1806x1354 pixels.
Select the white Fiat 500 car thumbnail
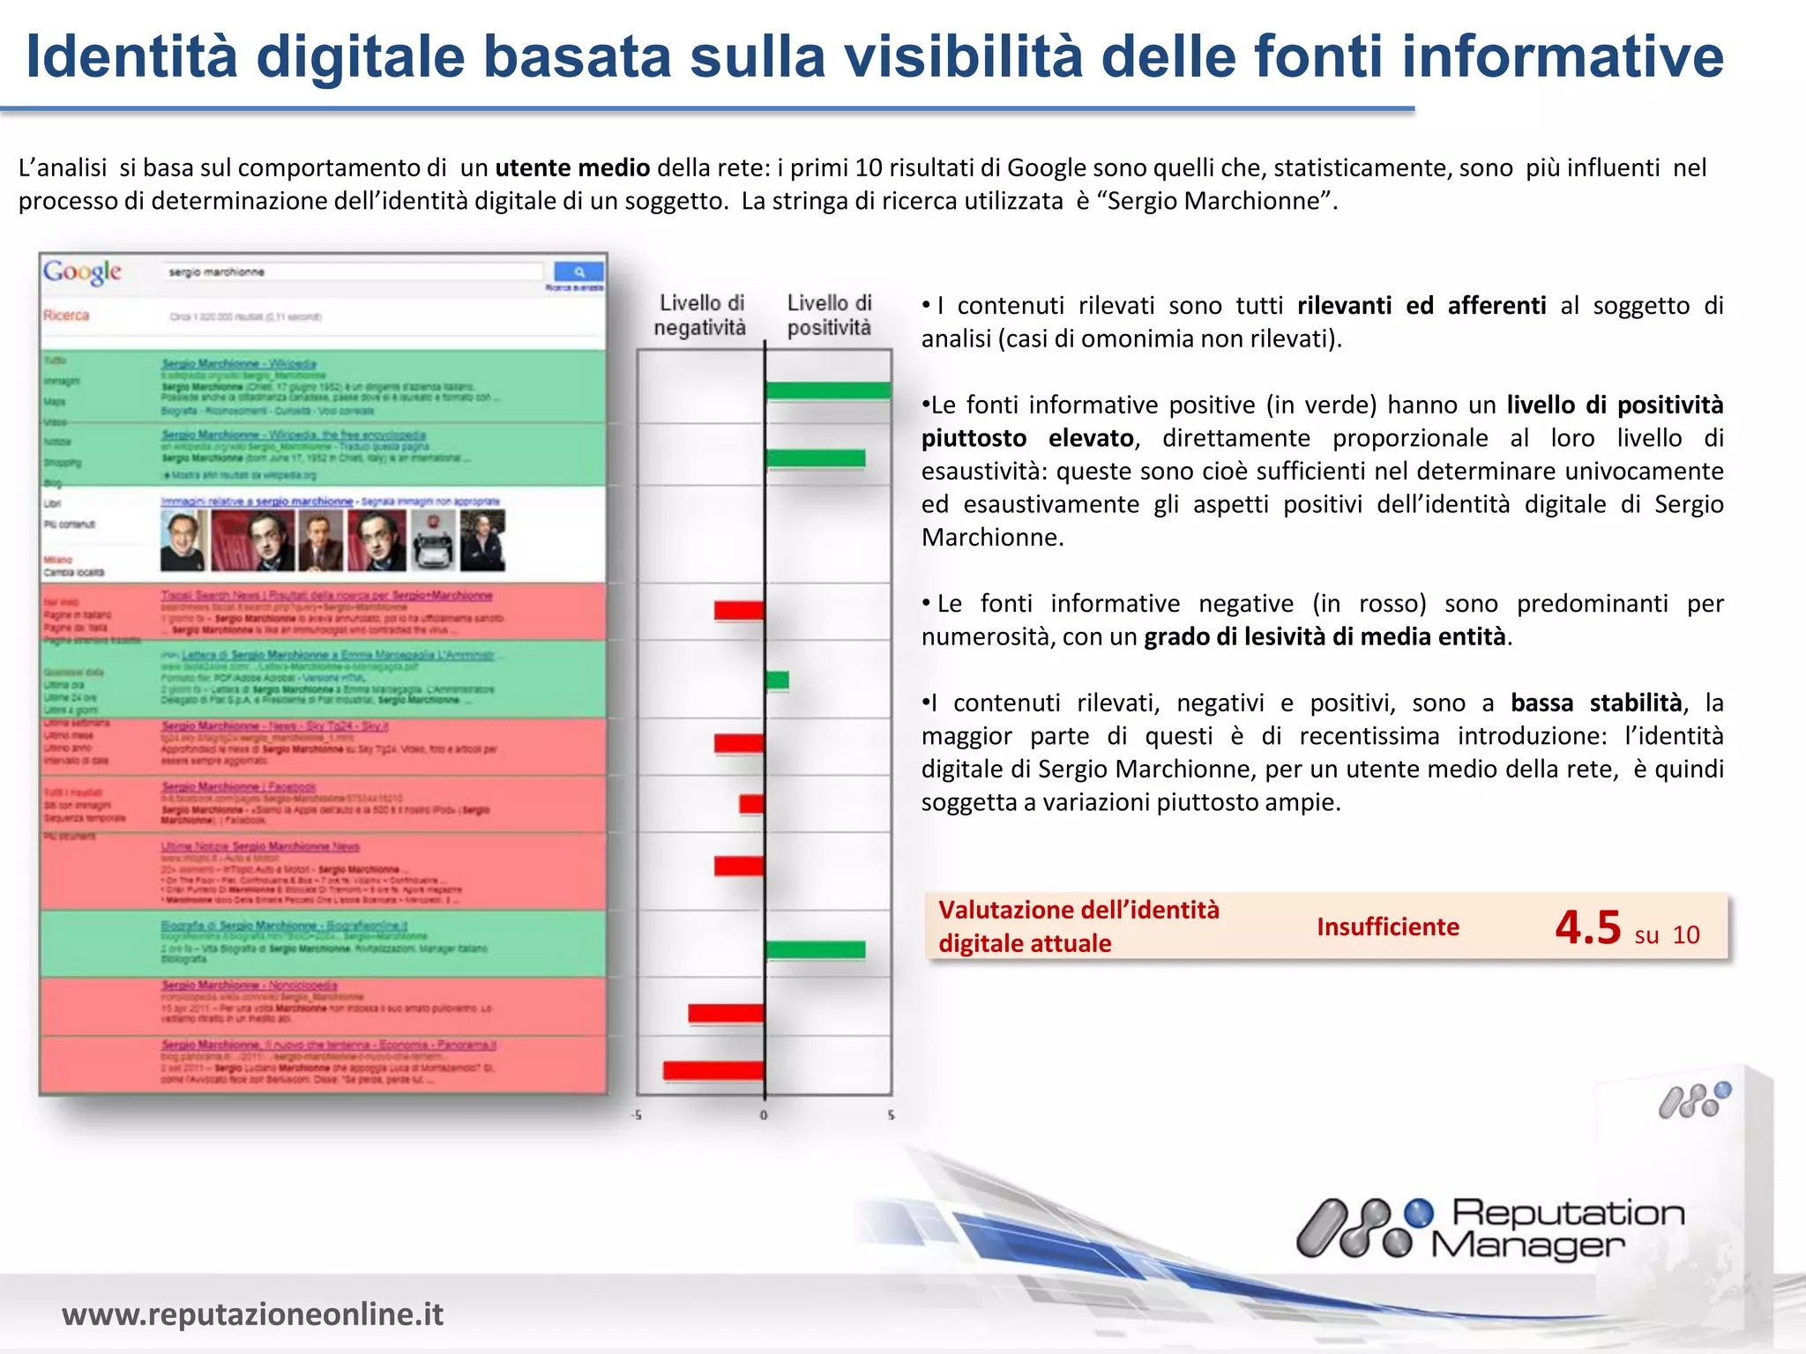tap(433, 540)
